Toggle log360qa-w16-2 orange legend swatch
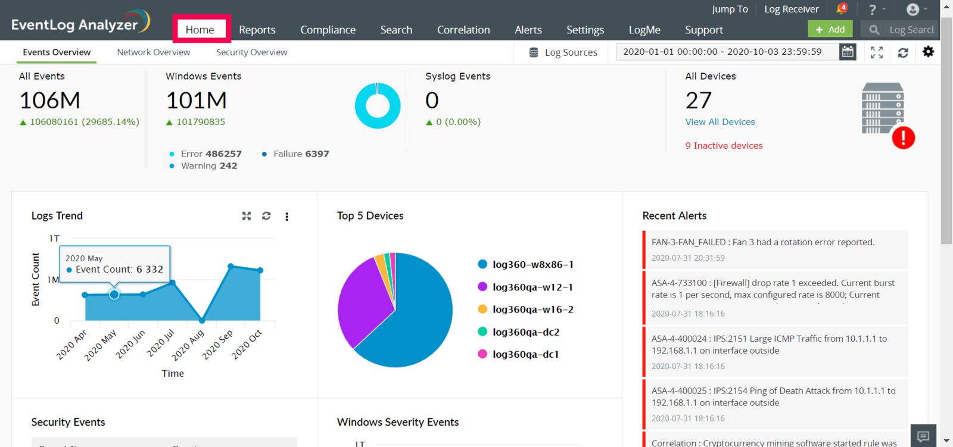 (482, 309)
